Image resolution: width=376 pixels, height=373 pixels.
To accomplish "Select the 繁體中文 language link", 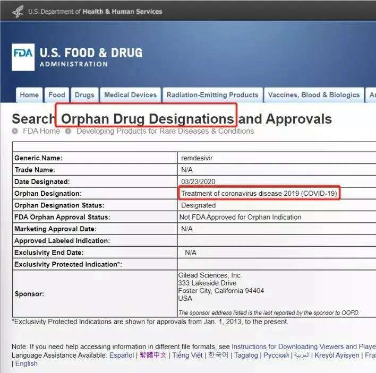I will (x=153, y=355).
